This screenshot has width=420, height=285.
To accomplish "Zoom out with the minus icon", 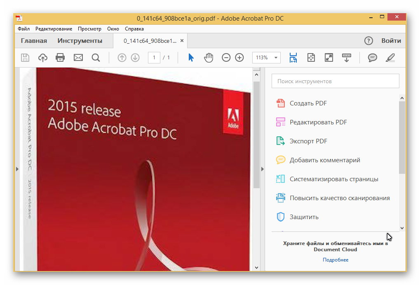I will point(226,58).
